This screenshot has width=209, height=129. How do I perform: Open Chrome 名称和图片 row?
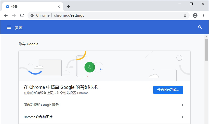(x=104, y=117)
